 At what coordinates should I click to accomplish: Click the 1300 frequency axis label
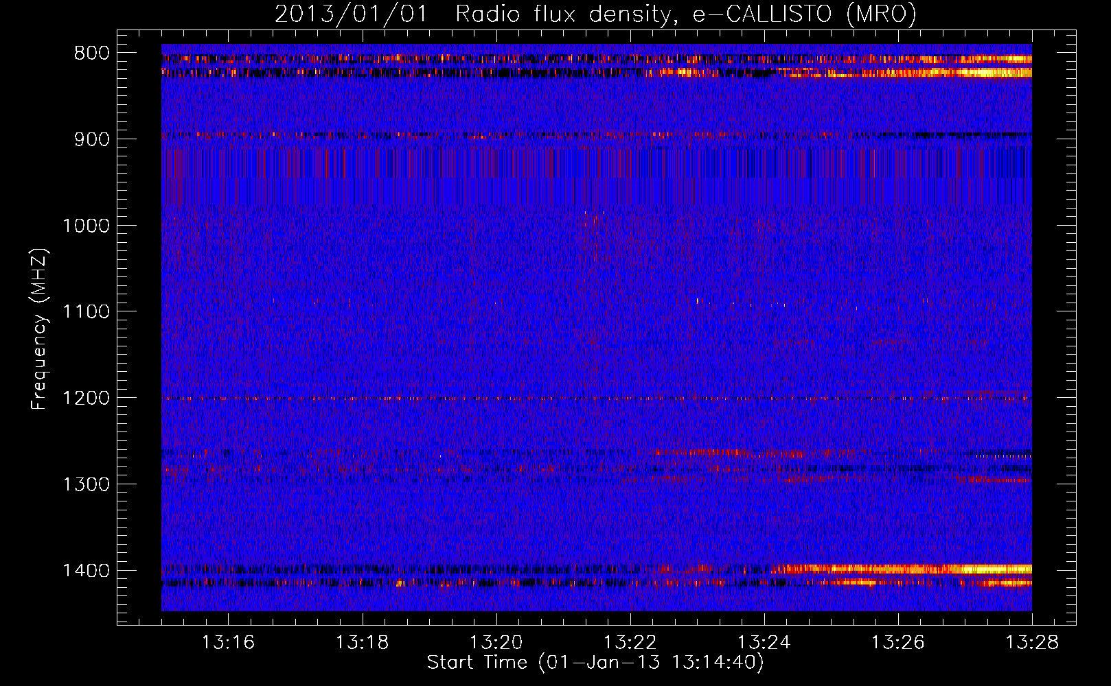(86, 484)
